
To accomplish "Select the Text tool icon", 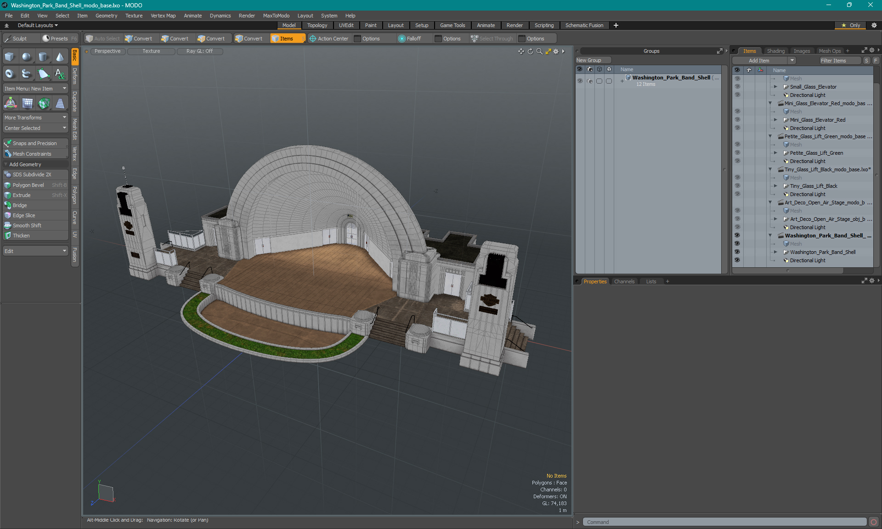I will tap(60, 73).
